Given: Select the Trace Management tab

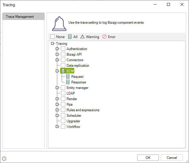Looking at the screenshot, I should (x=23, y=16).
